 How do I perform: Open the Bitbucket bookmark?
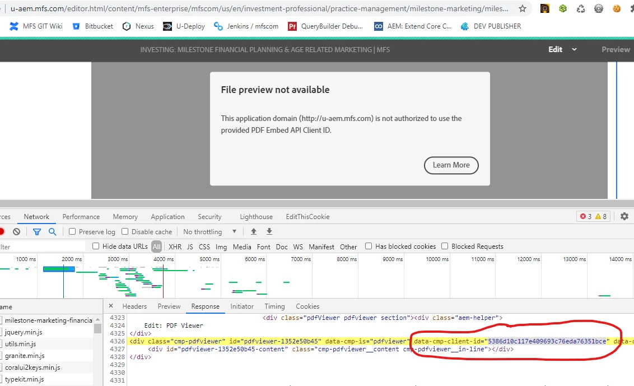click(92, 26)
